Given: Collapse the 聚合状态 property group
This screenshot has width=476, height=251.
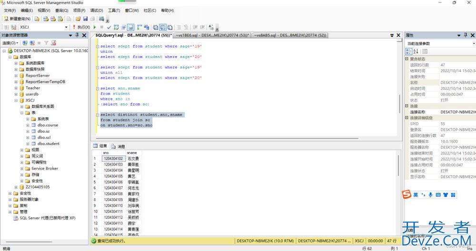Looking at the screenshot, I should tap(407, 59).
